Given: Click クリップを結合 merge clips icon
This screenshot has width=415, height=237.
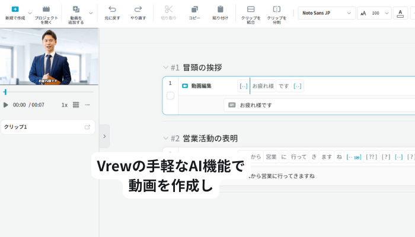Looking at the screenshot, I should pos(251,9).
